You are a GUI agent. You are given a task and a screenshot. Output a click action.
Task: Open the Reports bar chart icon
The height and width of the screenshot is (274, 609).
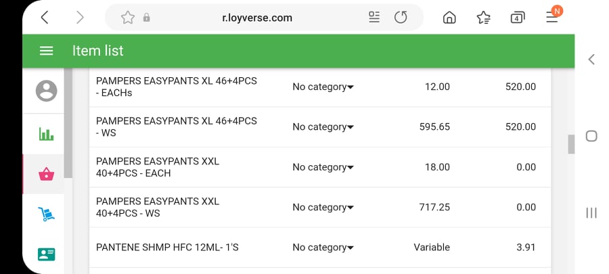point(46,134)
